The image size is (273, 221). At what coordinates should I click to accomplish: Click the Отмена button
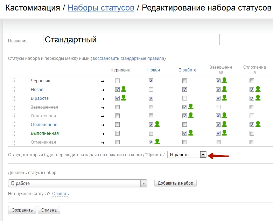pyautogui.click(x=49, y=210)
